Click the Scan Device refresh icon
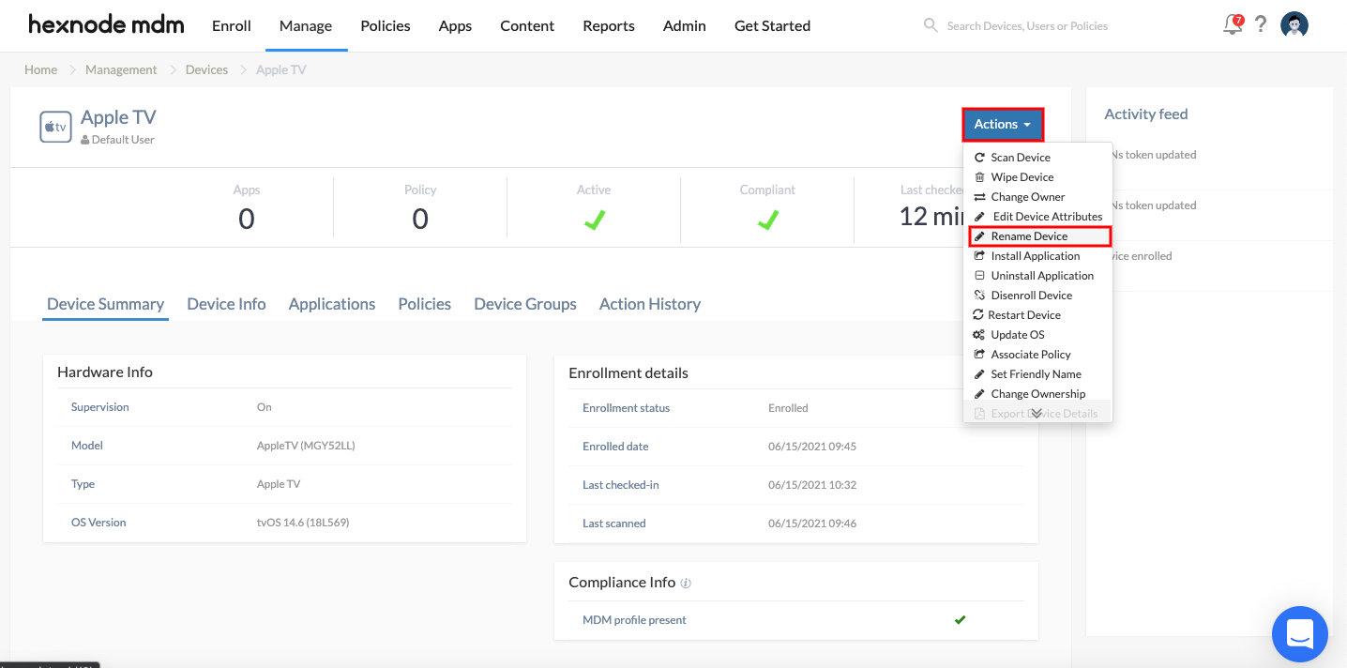Image resolution: width=1347 pixels, height=668 pixels. (979, 158)
